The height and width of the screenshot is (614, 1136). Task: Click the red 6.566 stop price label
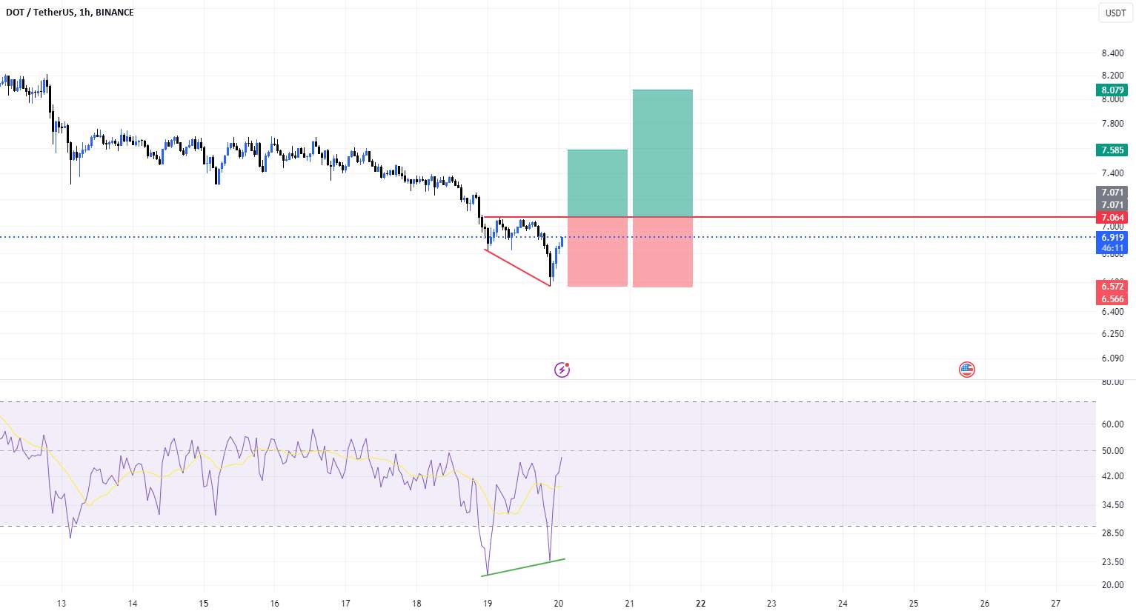[x=1112, y=299]
